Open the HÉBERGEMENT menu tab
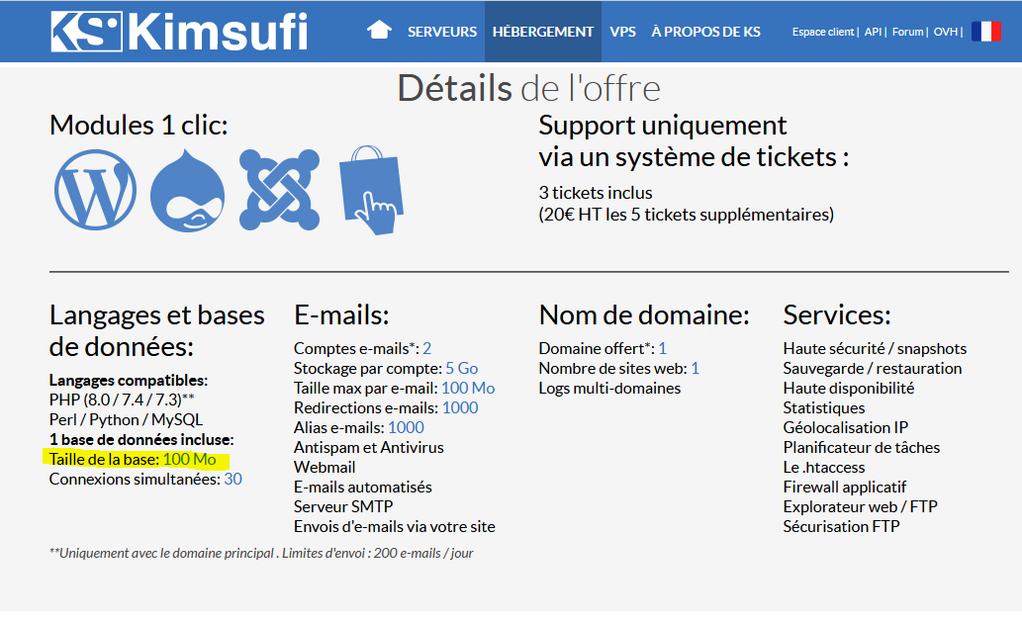The width and height of the screenshot is (1022, 624). tap(542, 32)
